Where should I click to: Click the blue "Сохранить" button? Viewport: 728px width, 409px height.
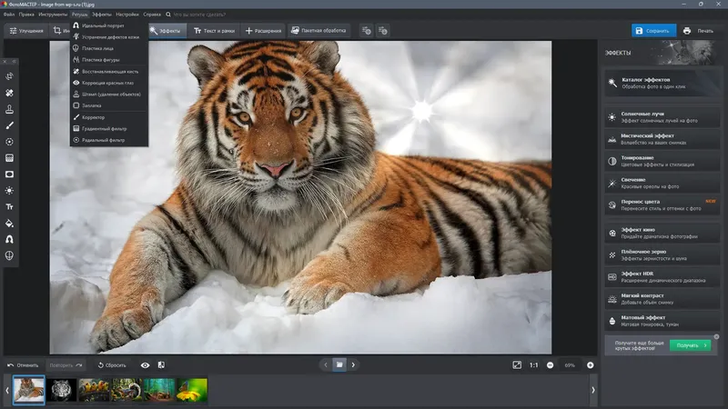pos(653,31)
